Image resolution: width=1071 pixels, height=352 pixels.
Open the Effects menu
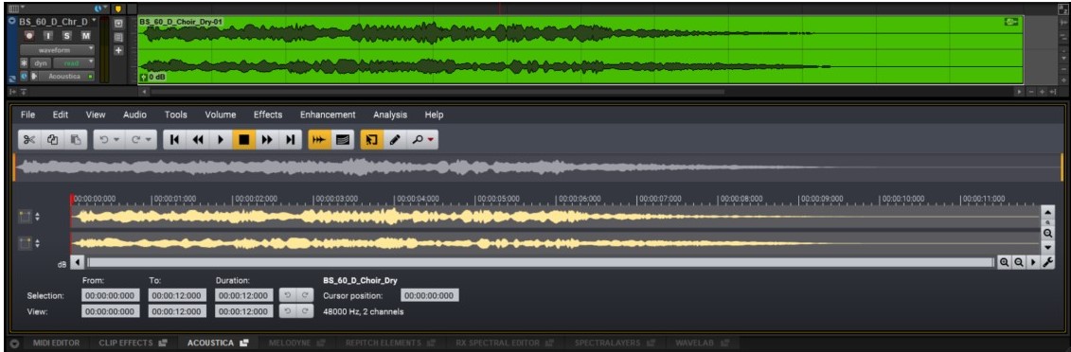click(268, 114)
